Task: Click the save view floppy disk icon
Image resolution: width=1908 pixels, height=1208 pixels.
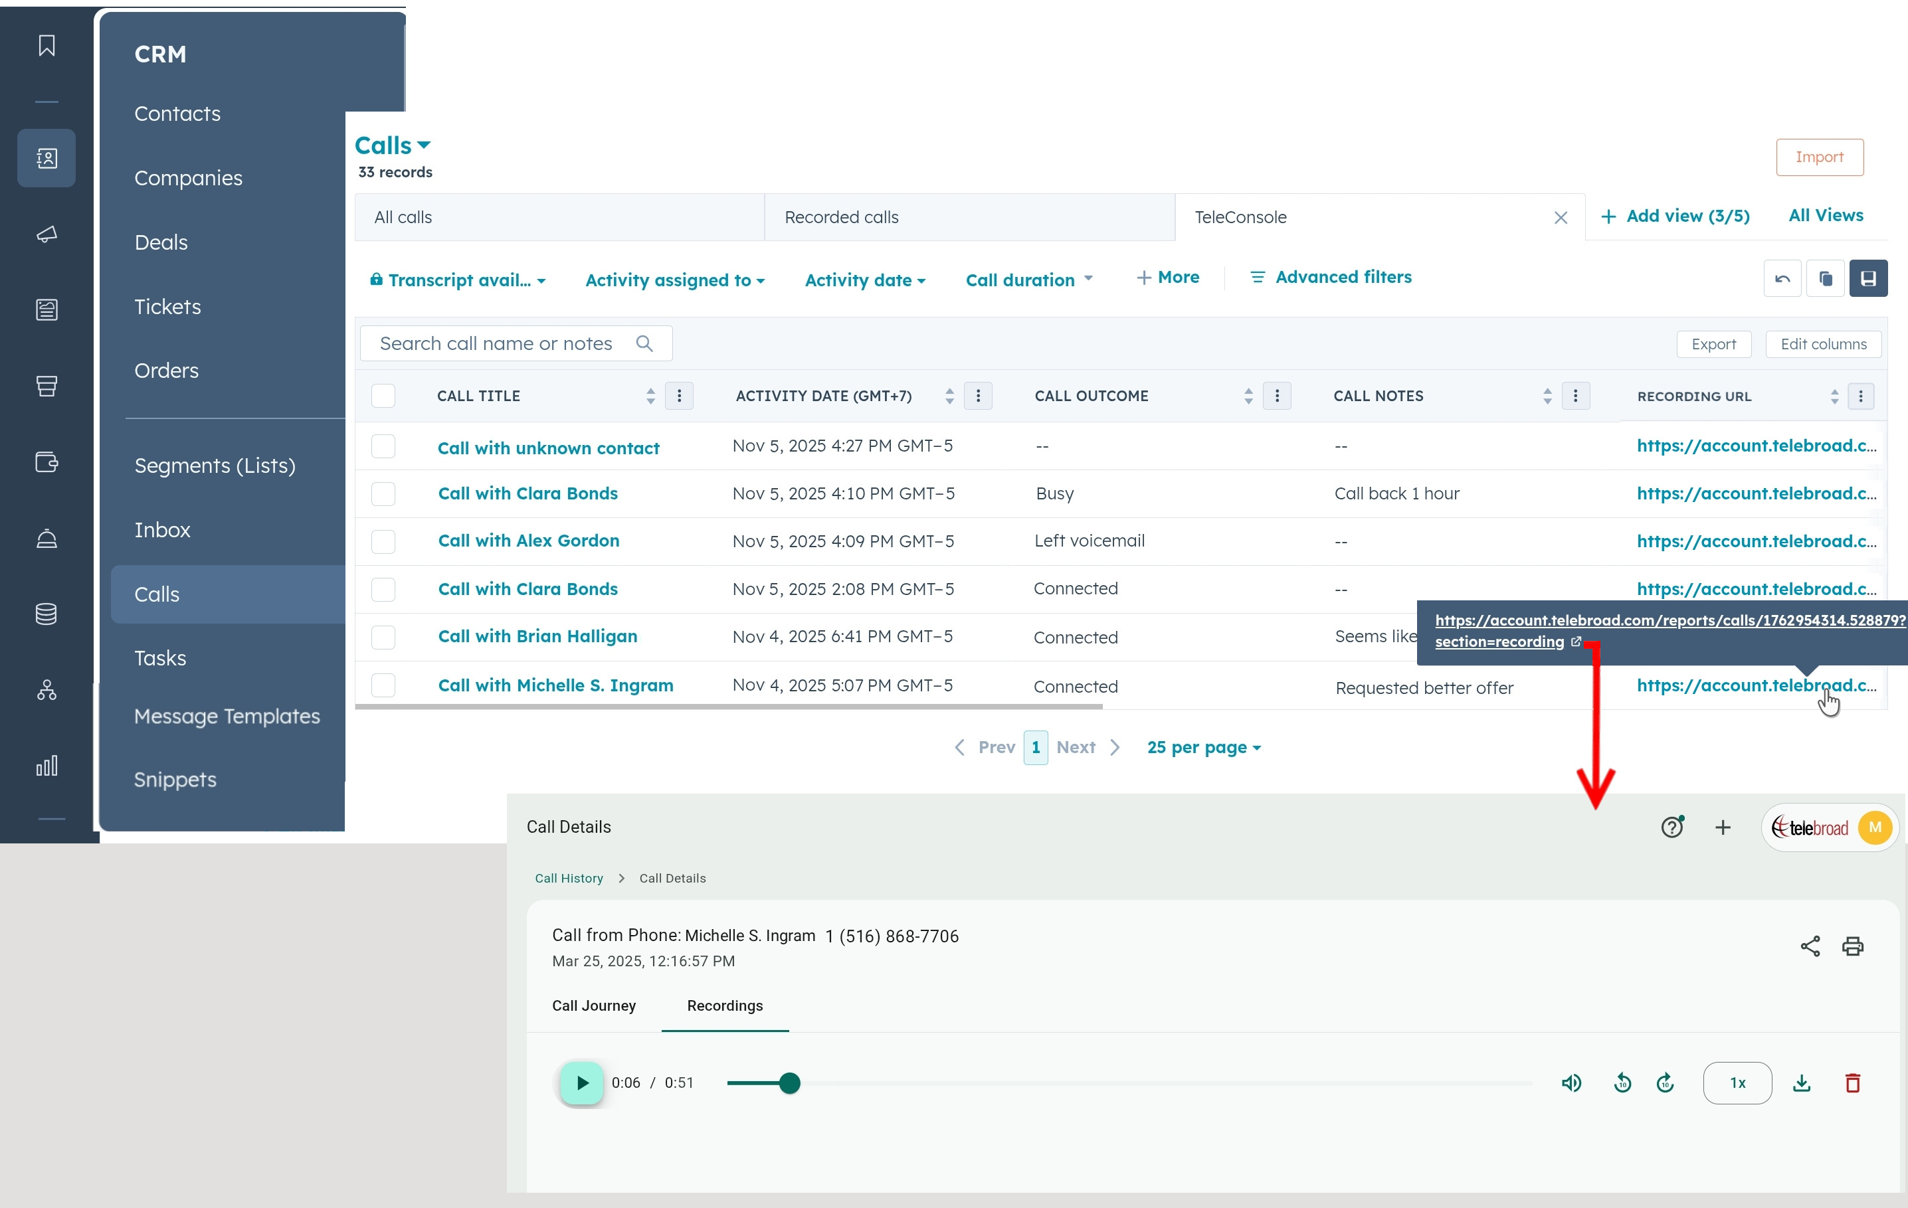Action: coord(1867,279)
